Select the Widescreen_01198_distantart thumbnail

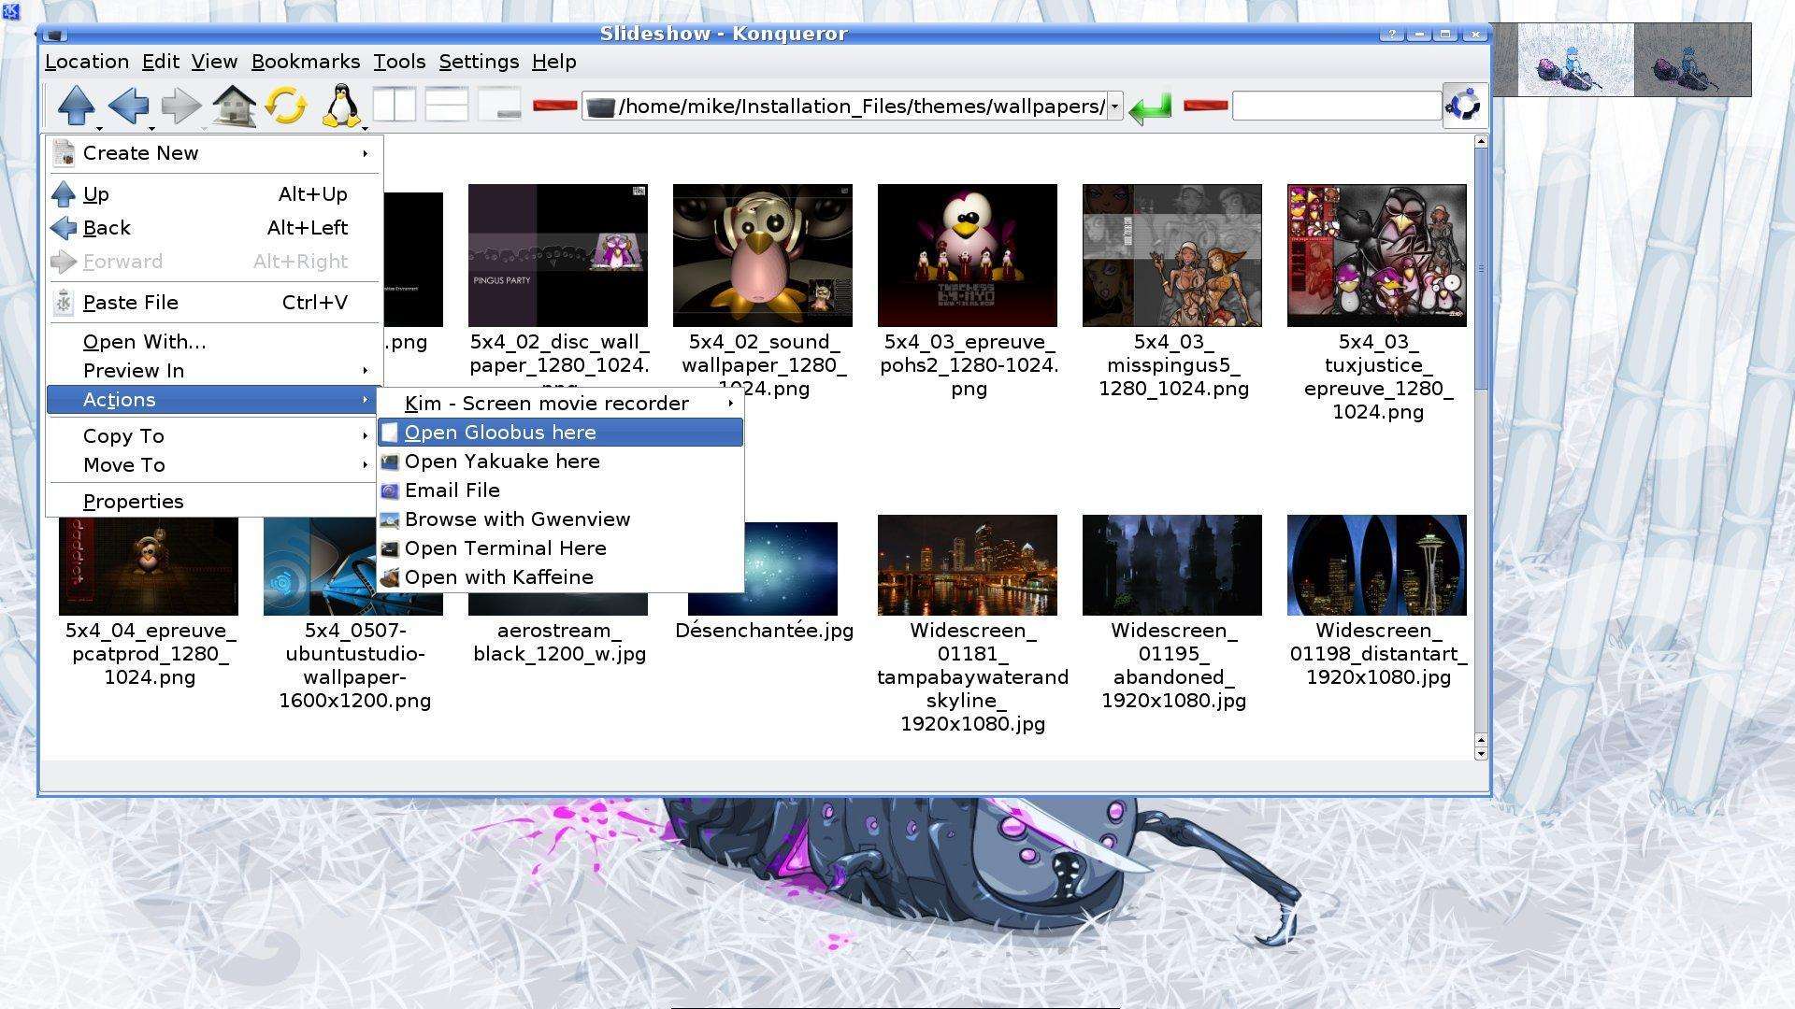click(1377, 565)
